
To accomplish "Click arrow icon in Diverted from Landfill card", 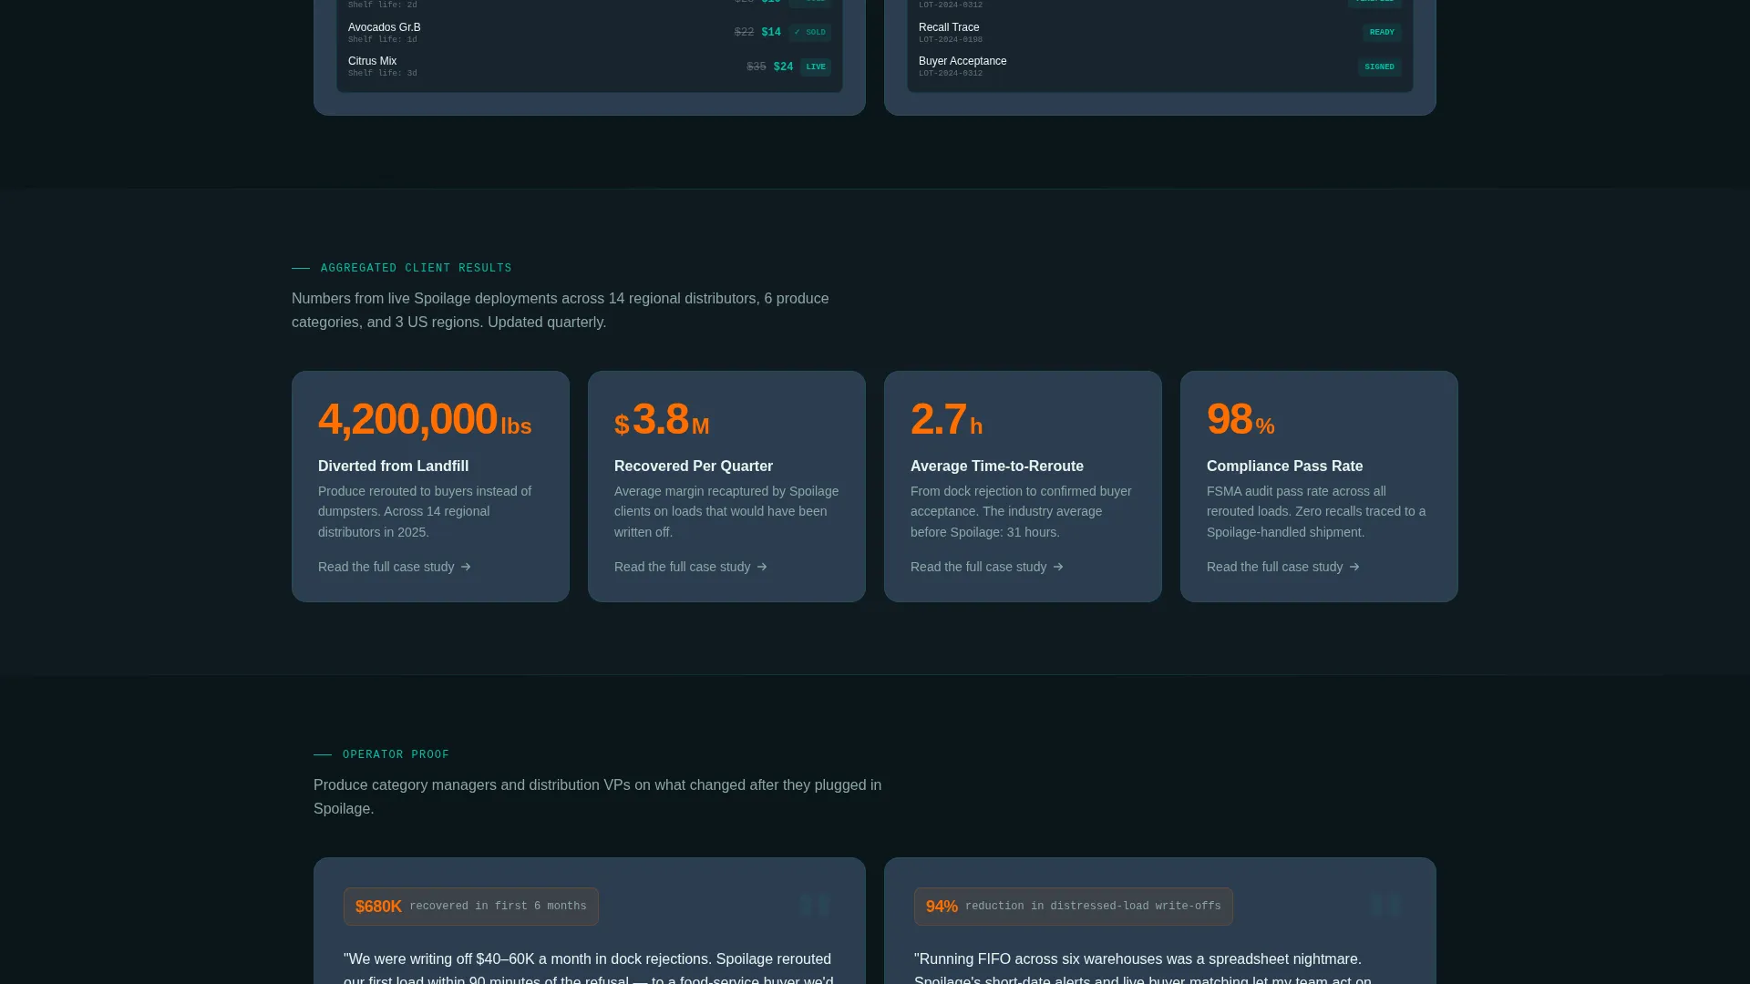I will tap(466, 567).
